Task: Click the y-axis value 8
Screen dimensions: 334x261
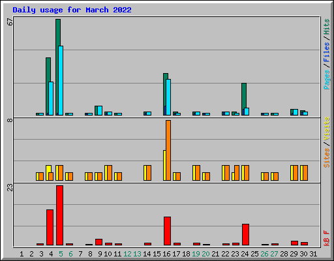Action: point(10,120)
